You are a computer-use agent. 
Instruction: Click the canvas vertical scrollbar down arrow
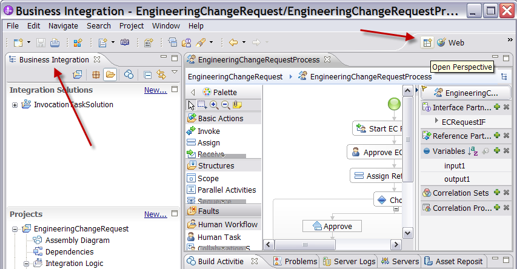click(x=407, y=233)
